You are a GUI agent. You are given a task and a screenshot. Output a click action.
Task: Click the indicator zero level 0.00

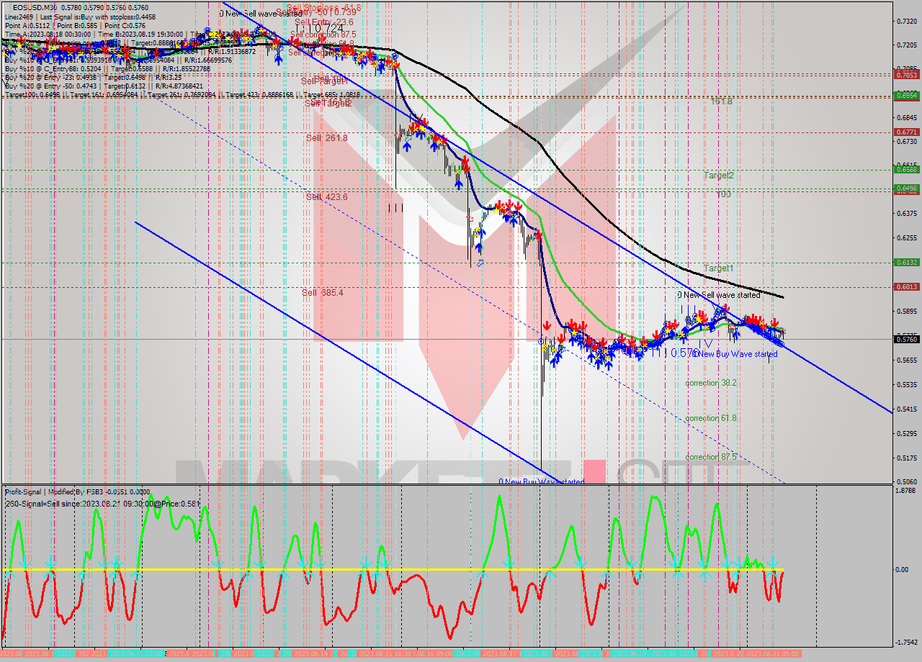pos(903,570)
